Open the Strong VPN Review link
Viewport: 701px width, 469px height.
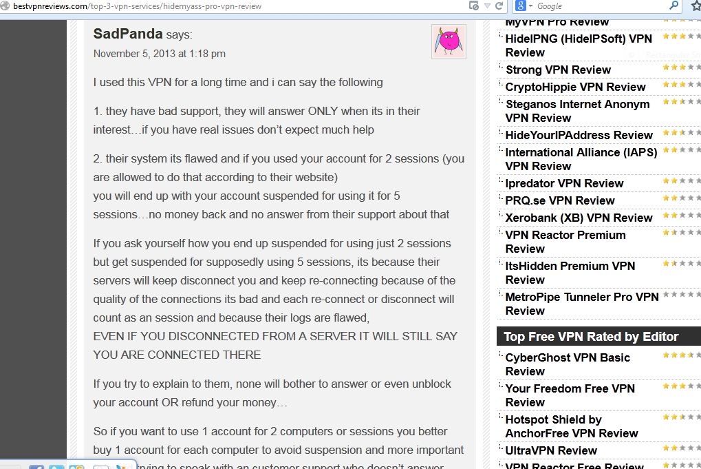pos(558,70)
